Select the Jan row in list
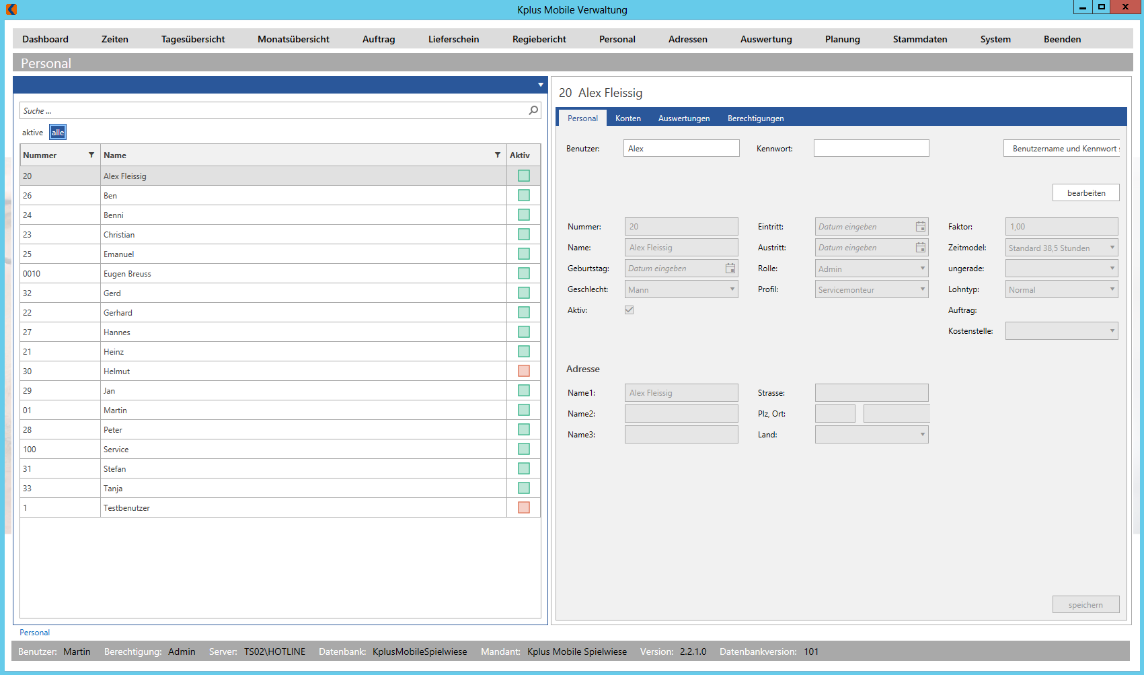Viewport: 1144px width, 675px height. click(280, 390)
